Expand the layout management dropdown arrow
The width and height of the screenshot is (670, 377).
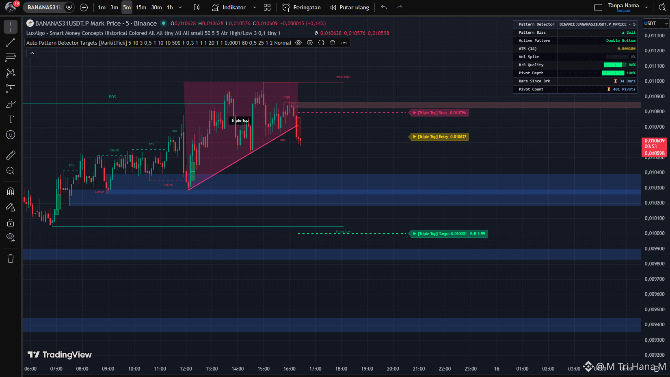point(646,7)
